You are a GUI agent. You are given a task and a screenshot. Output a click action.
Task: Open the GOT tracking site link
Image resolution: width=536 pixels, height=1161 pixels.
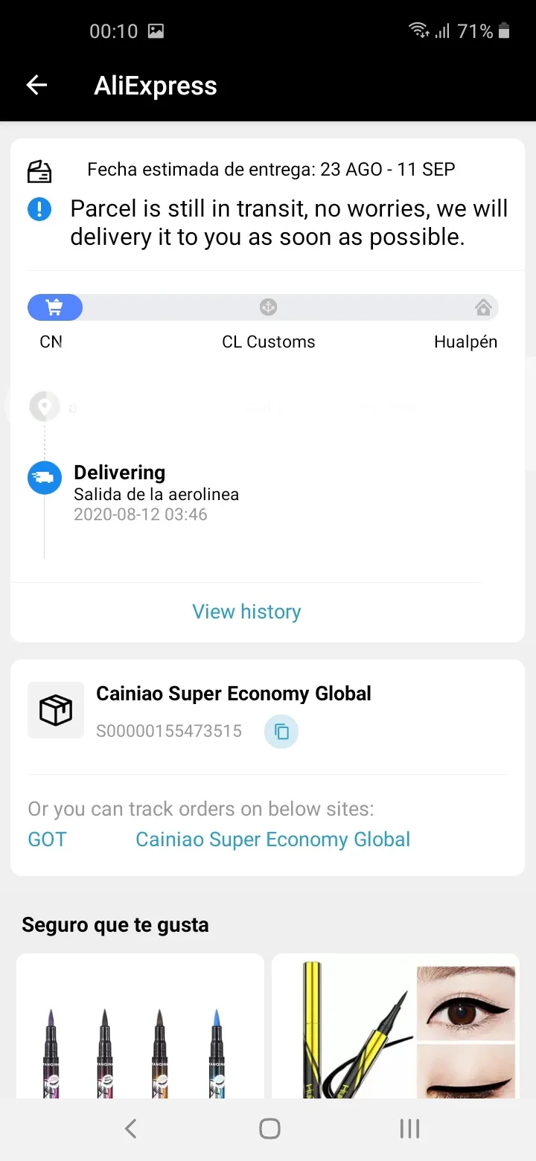[47, 839]
